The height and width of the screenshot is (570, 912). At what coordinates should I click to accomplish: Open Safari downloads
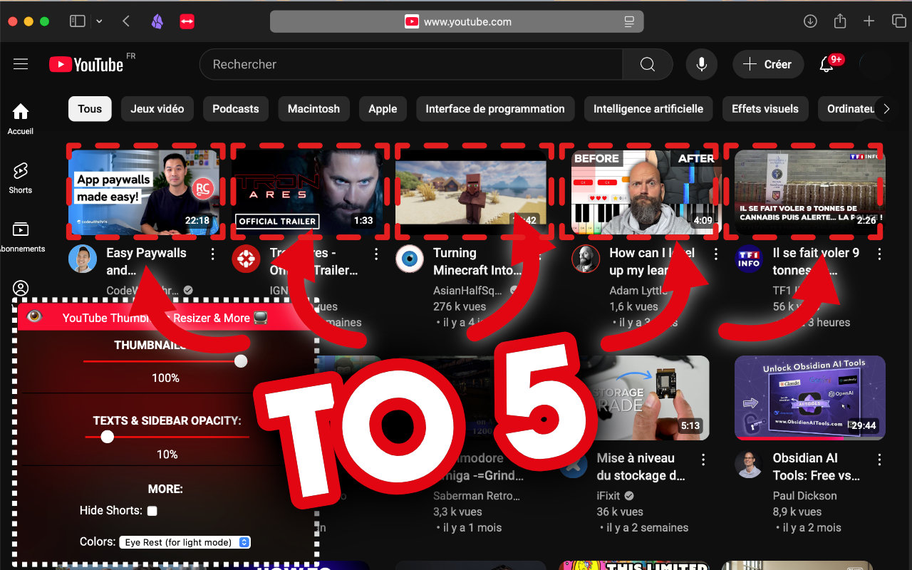[810, 21]
